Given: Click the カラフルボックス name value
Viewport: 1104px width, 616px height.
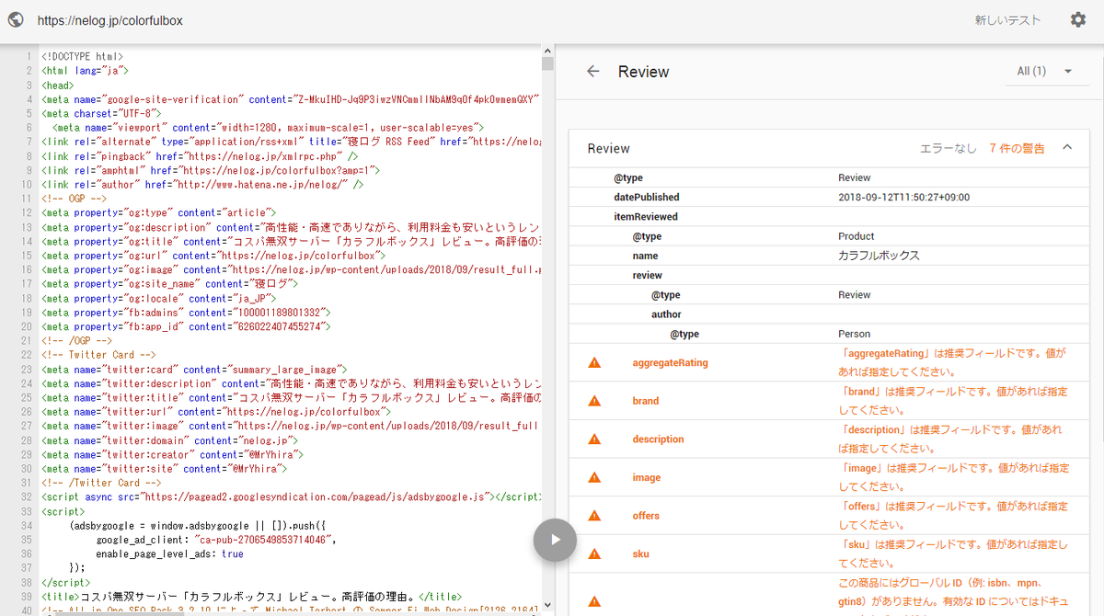Looking at the screenshot, I should [879, 256].
